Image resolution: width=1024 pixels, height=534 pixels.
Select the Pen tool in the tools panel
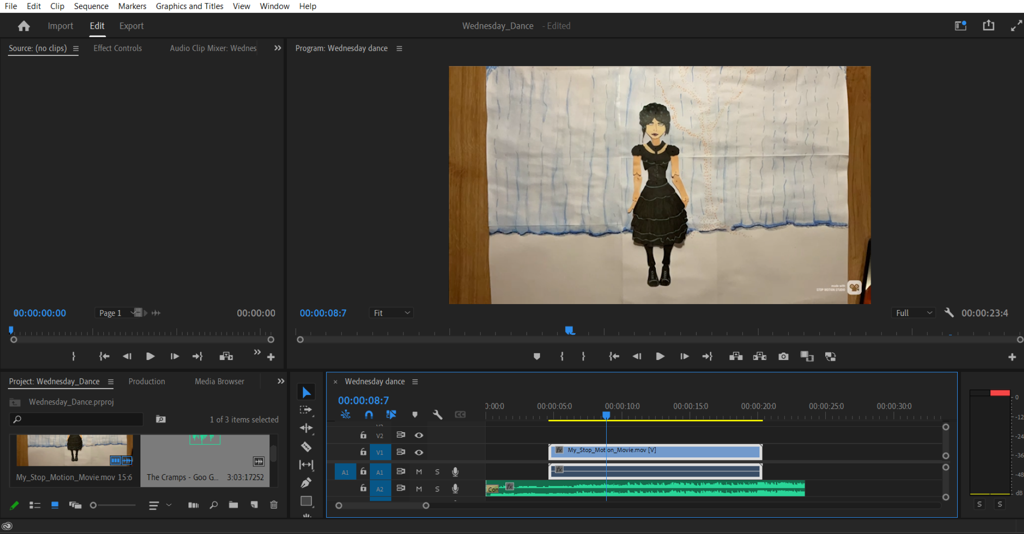[x=306, y=483]
